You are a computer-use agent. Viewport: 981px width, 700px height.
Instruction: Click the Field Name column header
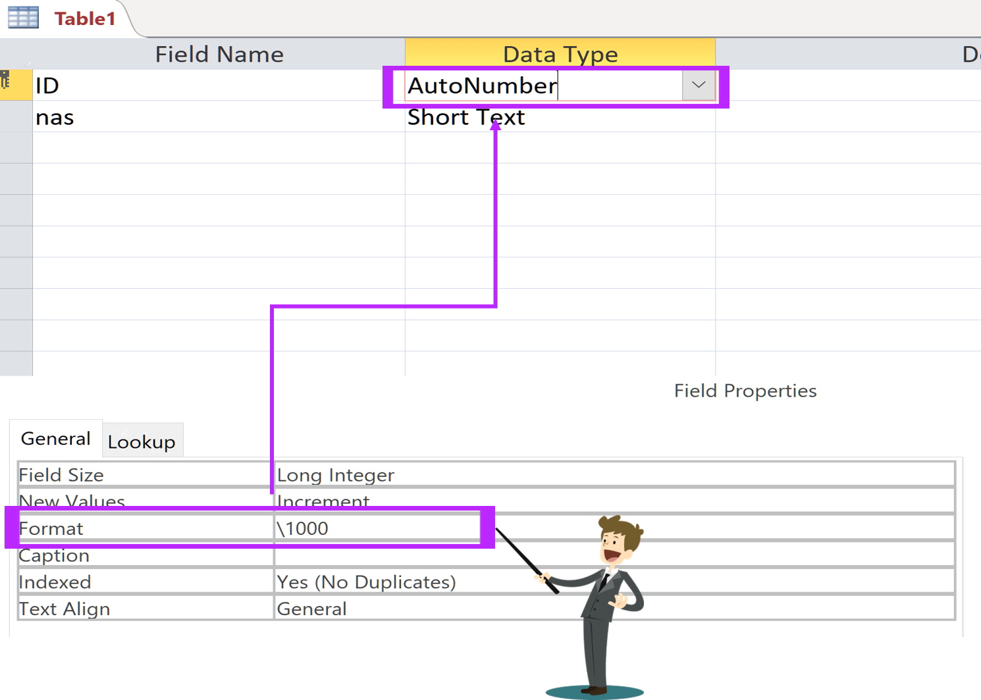(x=219, y=54)
